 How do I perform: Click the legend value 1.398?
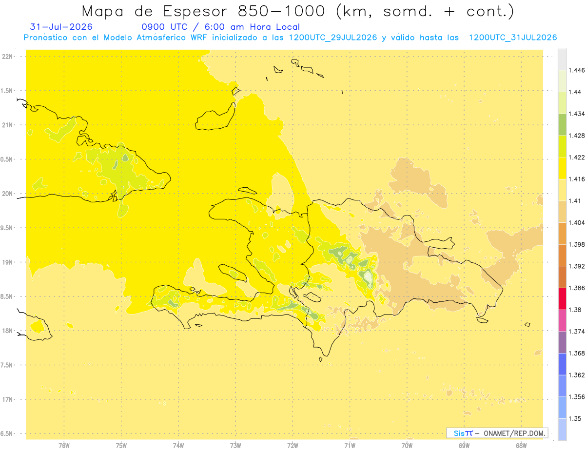577,244
